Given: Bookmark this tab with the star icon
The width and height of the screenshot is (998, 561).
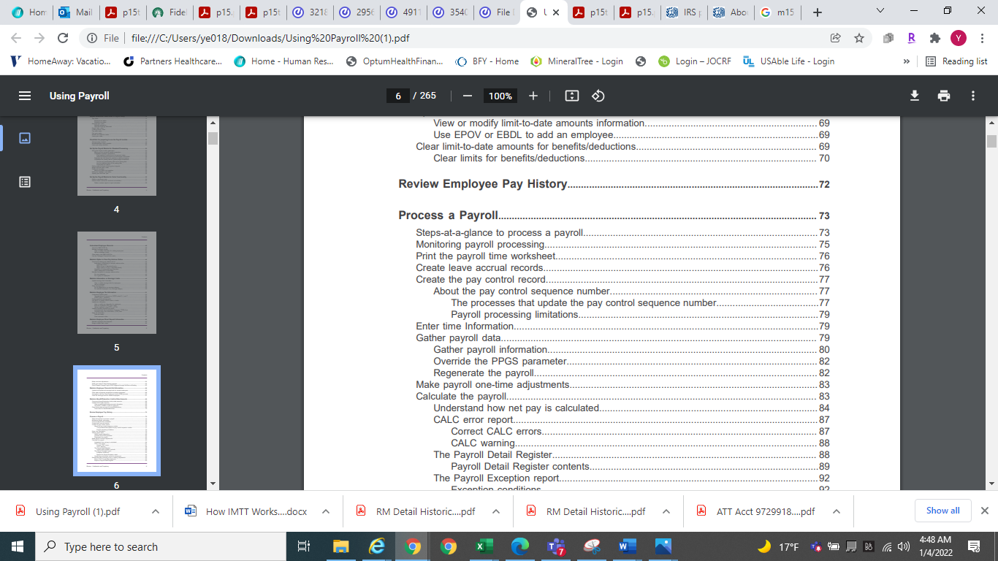Looking at the screenshot, I should 859,38.
